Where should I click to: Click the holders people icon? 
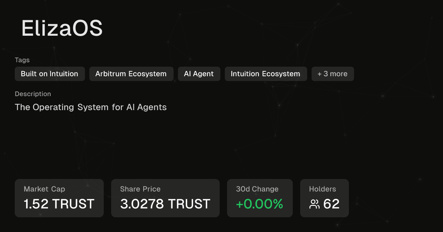click(315, 204)
